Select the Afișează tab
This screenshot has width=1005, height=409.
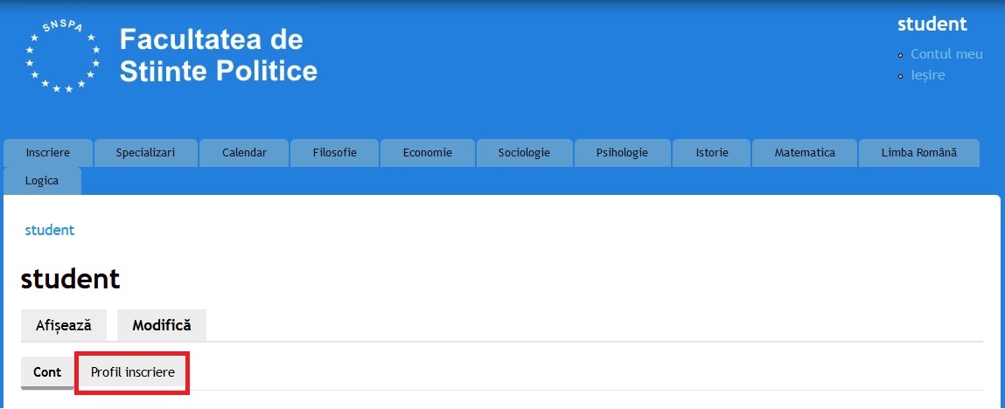point(64,325)
